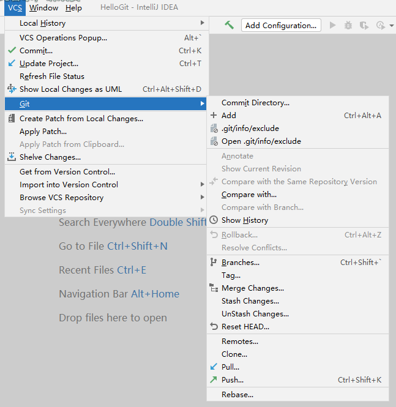Click the Merge Changes icon
This screenshot has width=396, height=407.
pyautogui.click(x=214, y=288)
